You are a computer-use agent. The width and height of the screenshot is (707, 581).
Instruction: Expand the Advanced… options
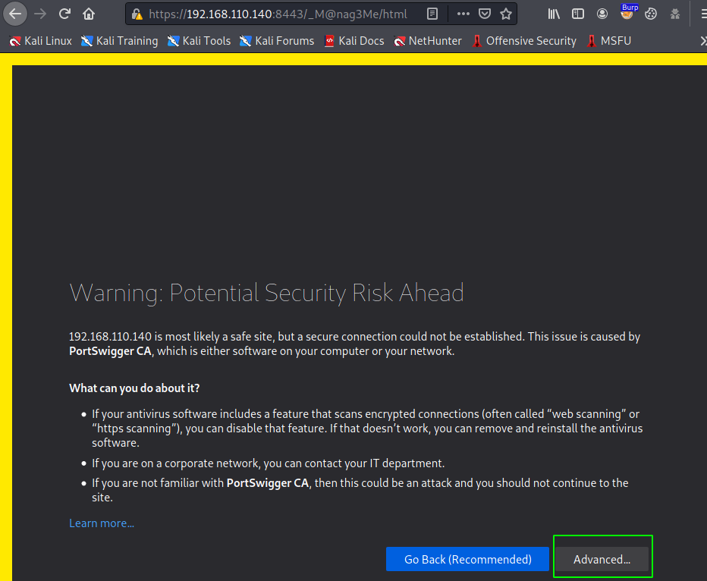[602, 560]
